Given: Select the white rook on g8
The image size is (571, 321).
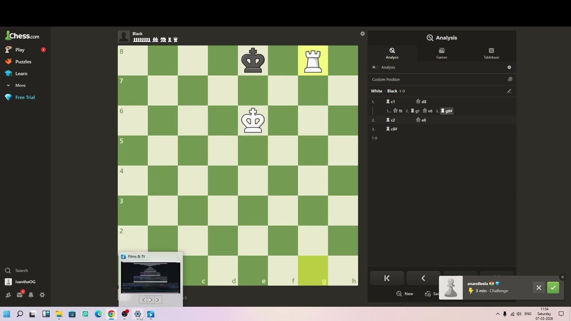Looking at the screenshot, I should click(313, 61).
